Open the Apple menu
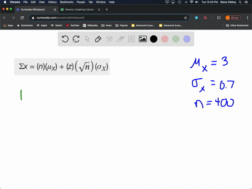This screenshot has height=189, width=252. tap(5, 2)
